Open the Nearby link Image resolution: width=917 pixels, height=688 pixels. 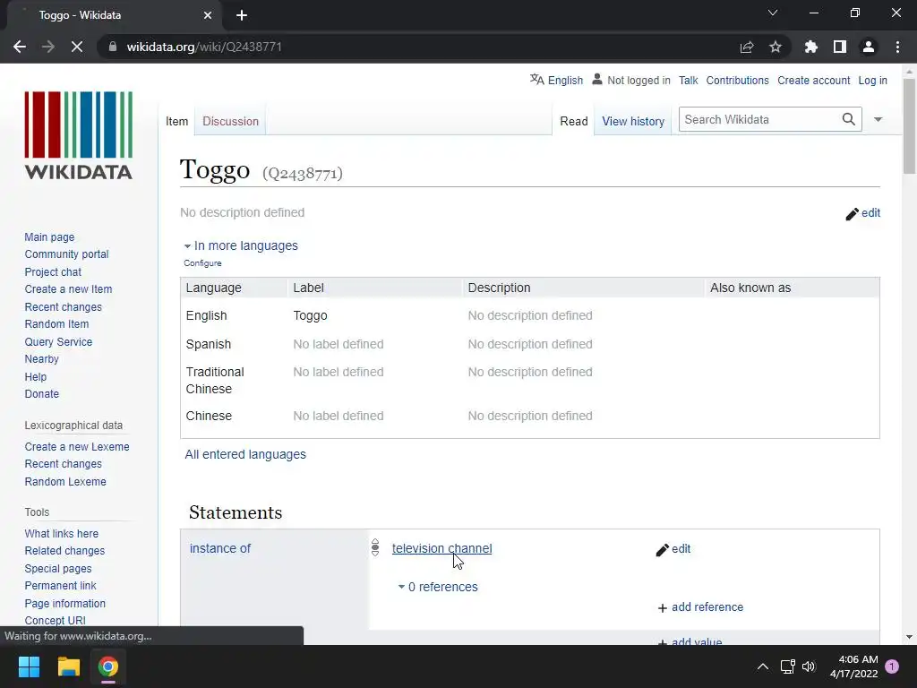[x=41, y=358]
